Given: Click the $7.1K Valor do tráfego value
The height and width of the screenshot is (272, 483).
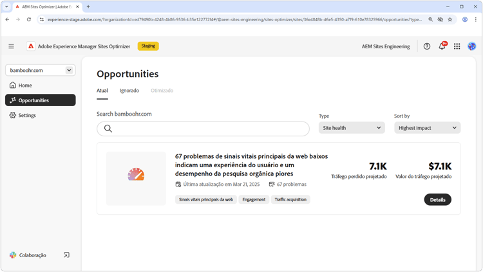Looking at the screenshot, I should pos(440,166).
